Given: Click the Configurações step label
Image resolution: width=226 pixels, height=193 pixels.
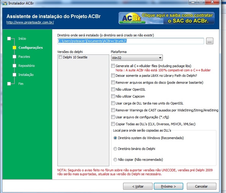Looking at the screenshot, I should coord(31,48).
